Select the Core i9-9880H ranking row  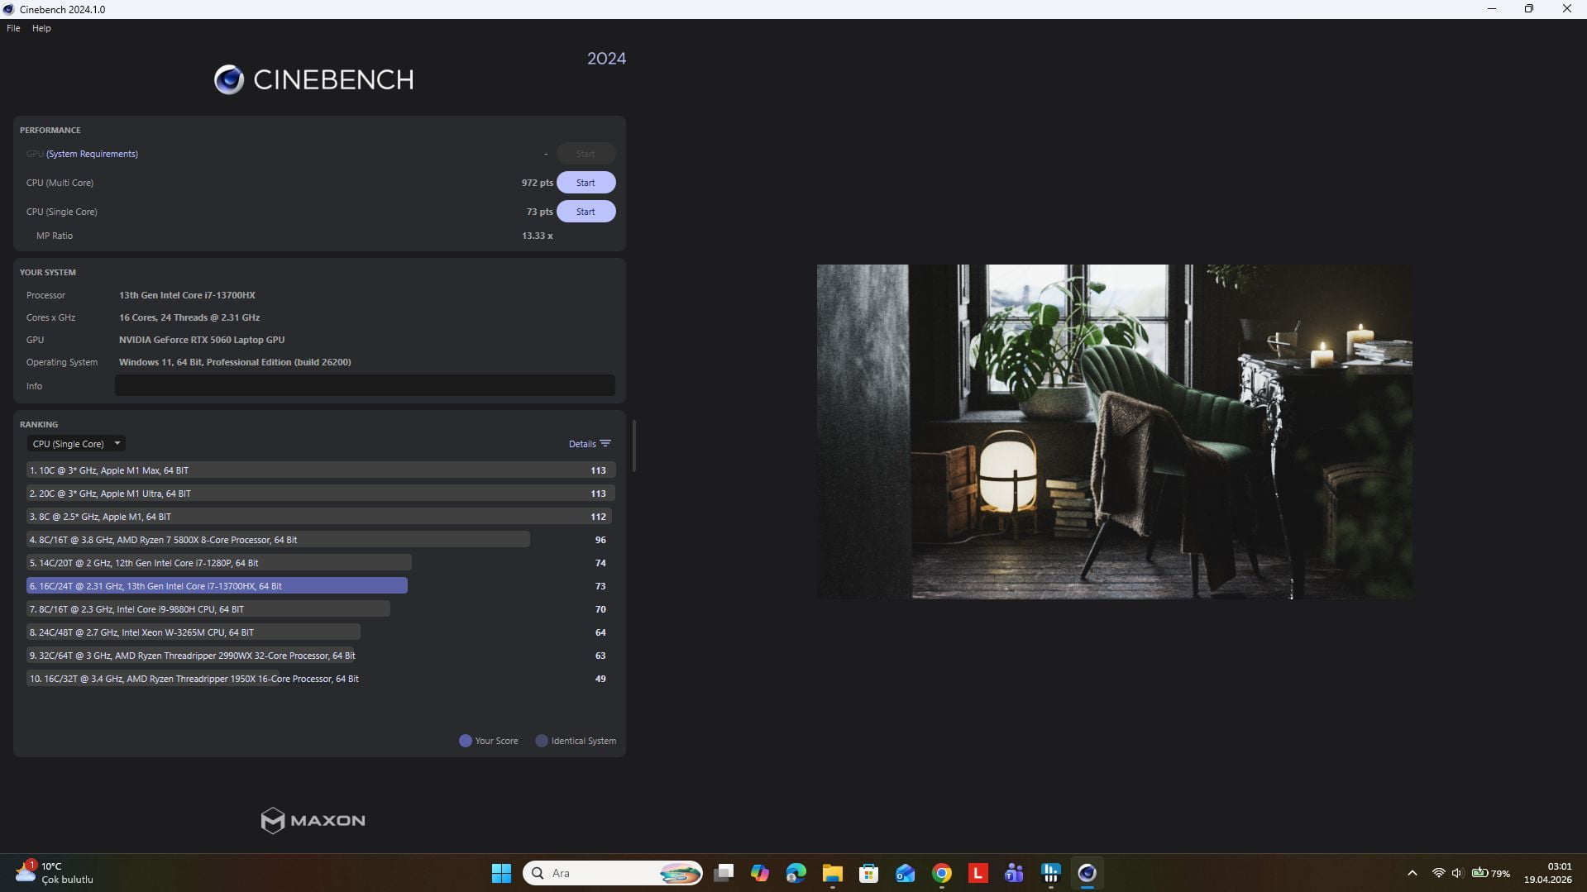pos(321,609)
